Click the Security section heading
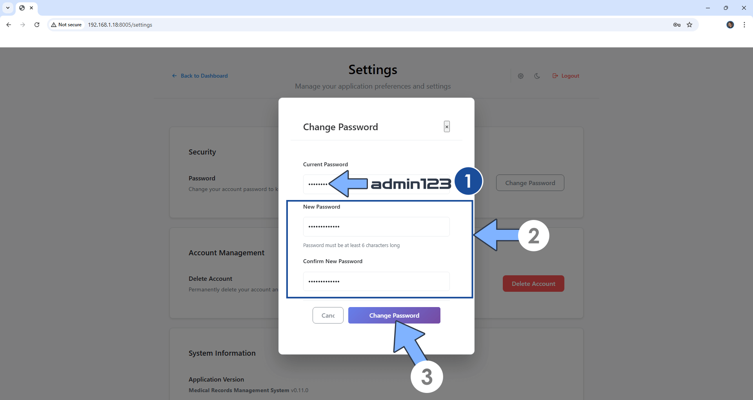Viewport: 753px width, 400px height. click(202, 152)
